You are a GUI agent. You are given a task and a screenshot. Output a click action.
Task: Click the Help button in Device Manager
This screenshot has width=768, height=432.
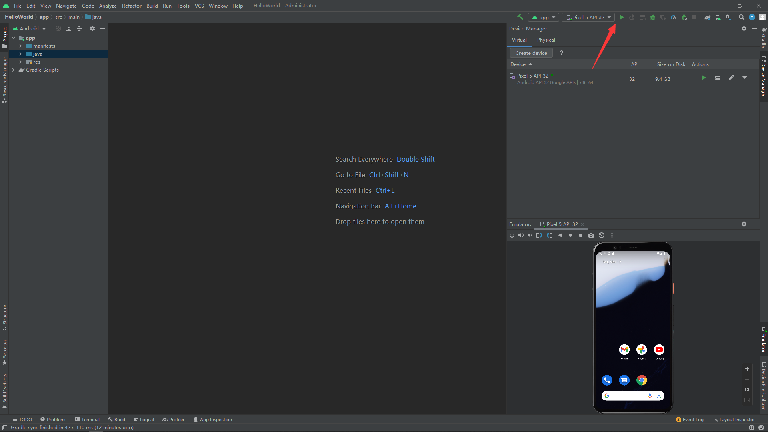click(562, 53)
